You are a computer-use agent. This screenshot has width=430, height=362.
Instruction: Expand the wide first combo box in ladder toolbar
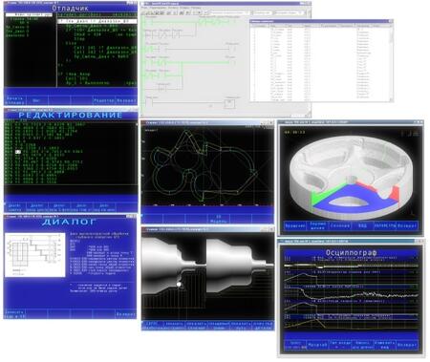[229, 13]
